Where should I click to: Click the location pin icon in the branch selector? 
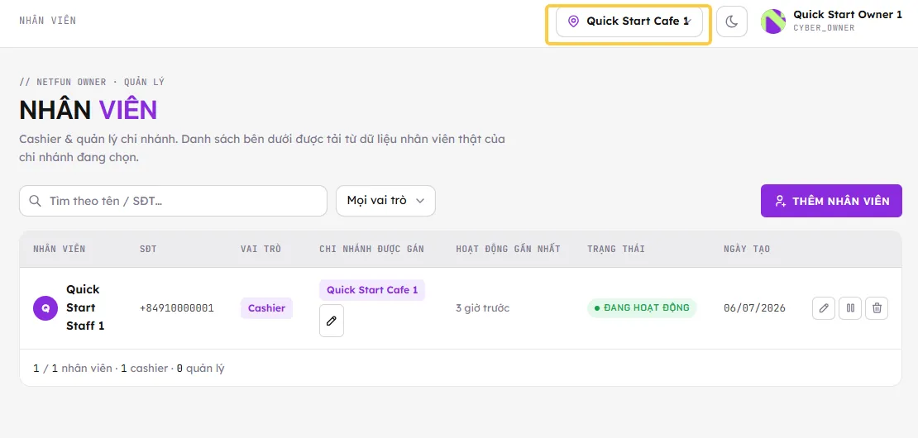click(x=574, y=21)
